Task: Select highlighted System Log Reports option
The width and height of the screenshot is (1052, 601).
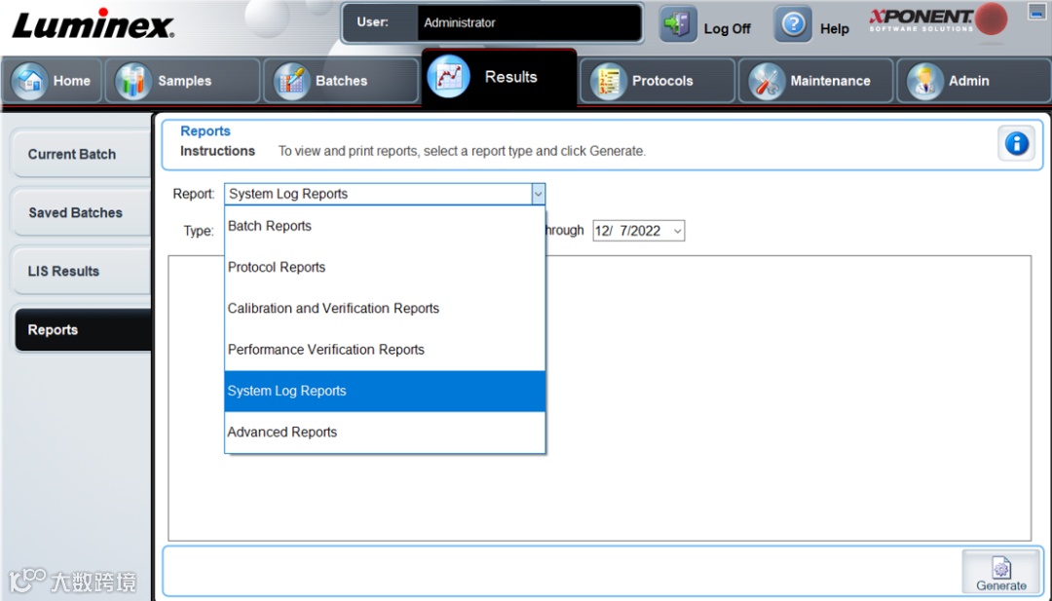Action: click(x=385, y=391)
